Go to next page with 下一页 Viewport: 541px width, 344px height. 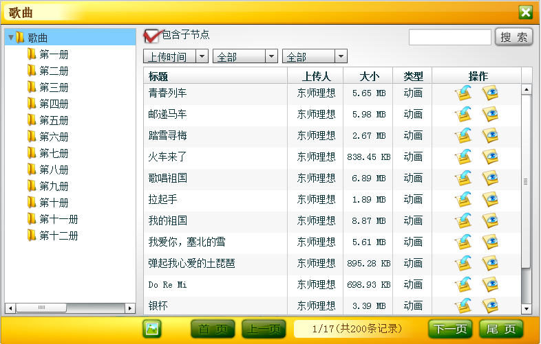click(x=450, y=329)
